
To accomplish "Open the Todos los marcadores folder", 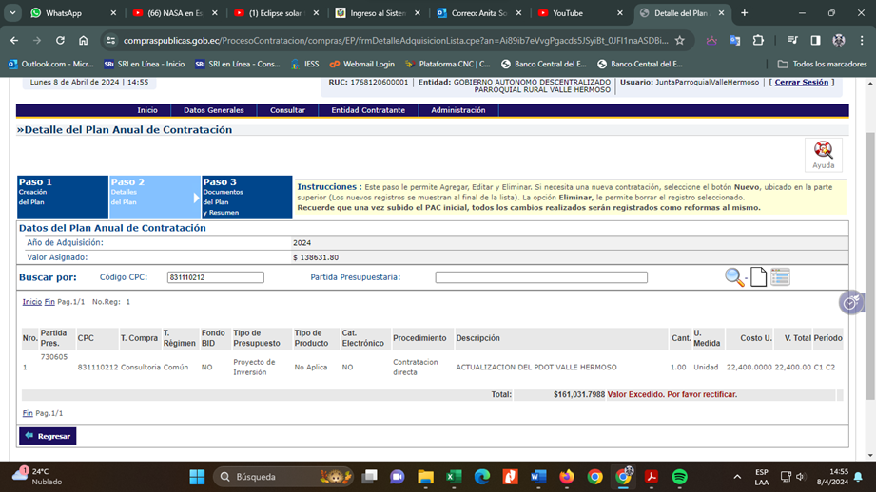I will point(822,64).
